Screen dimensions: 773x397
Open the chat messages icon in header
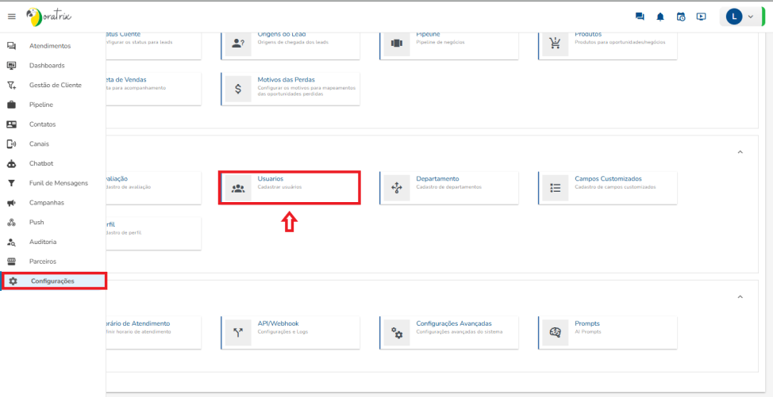pyautogui.click(x=640, y=17)
